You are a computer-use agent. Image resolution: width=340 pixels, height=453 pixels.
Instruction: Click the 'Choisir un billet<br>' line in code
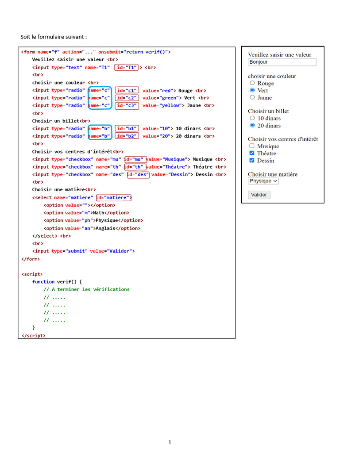[61, 121]
